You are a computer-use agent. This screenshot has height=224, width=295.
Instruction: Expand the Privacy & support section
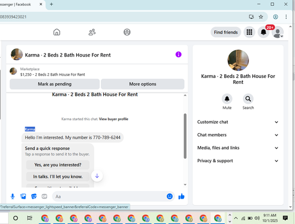coord(238,161)
